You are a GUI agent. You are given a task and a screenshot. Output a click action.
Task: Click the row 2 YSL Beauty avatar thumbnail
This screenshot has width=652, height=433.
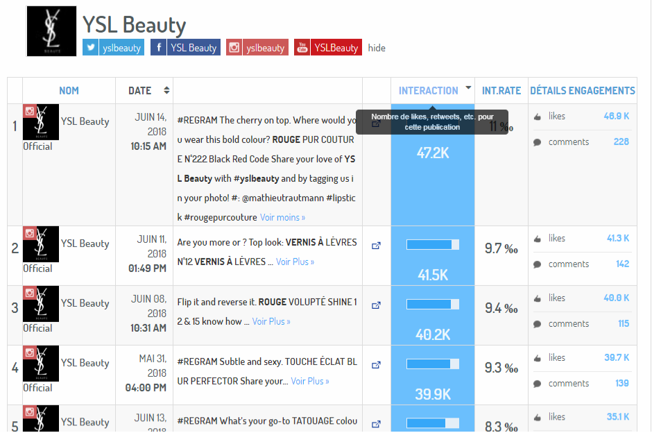tap(41, 244)
